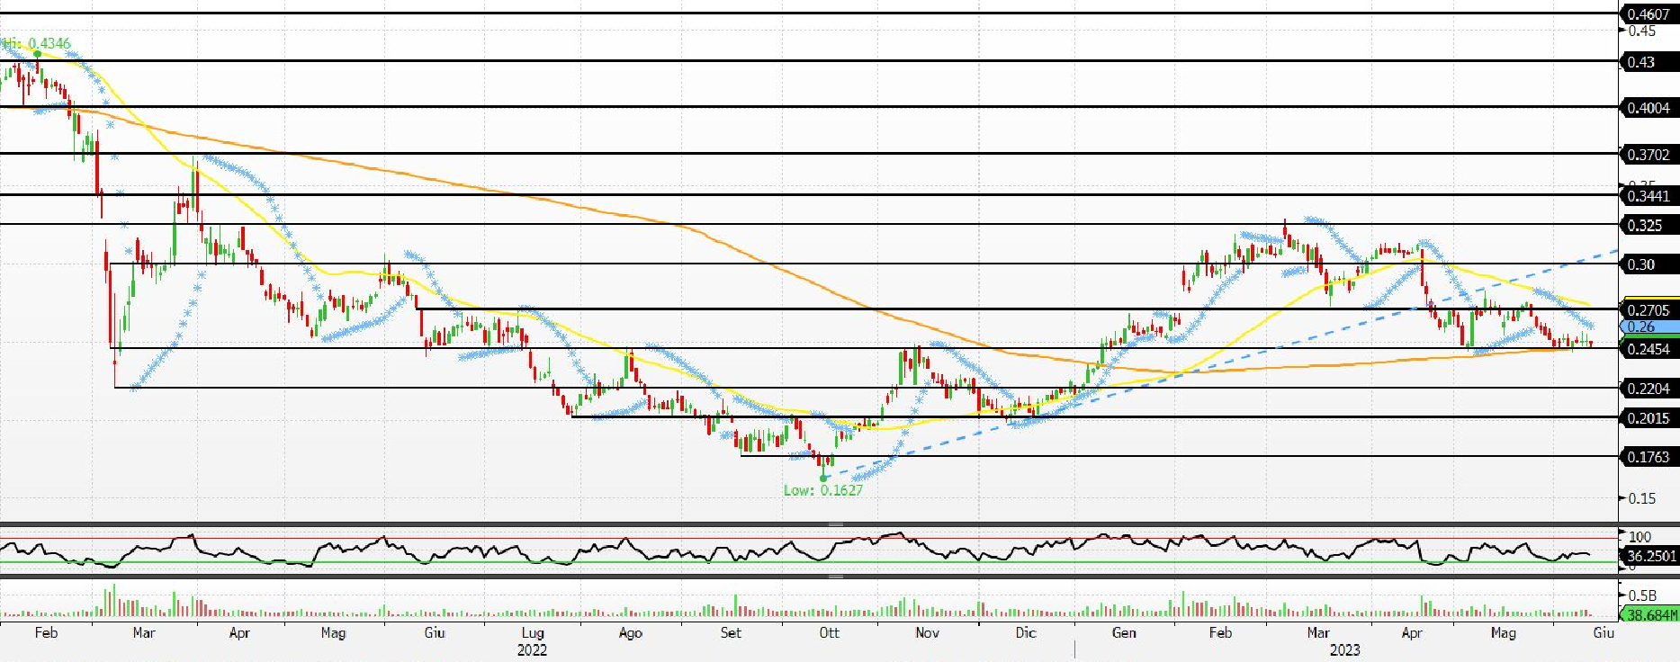Click the 0.4607 price level label
This screenshot has width=1680, height=662.
(x=1649, y=14)
